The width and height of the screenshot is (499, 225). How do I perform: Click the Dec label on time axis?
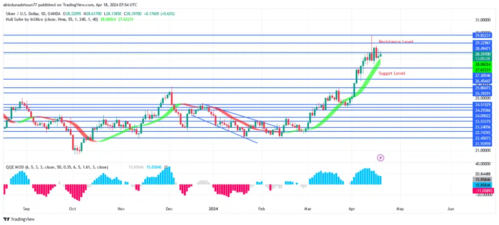tap(169, 209)
